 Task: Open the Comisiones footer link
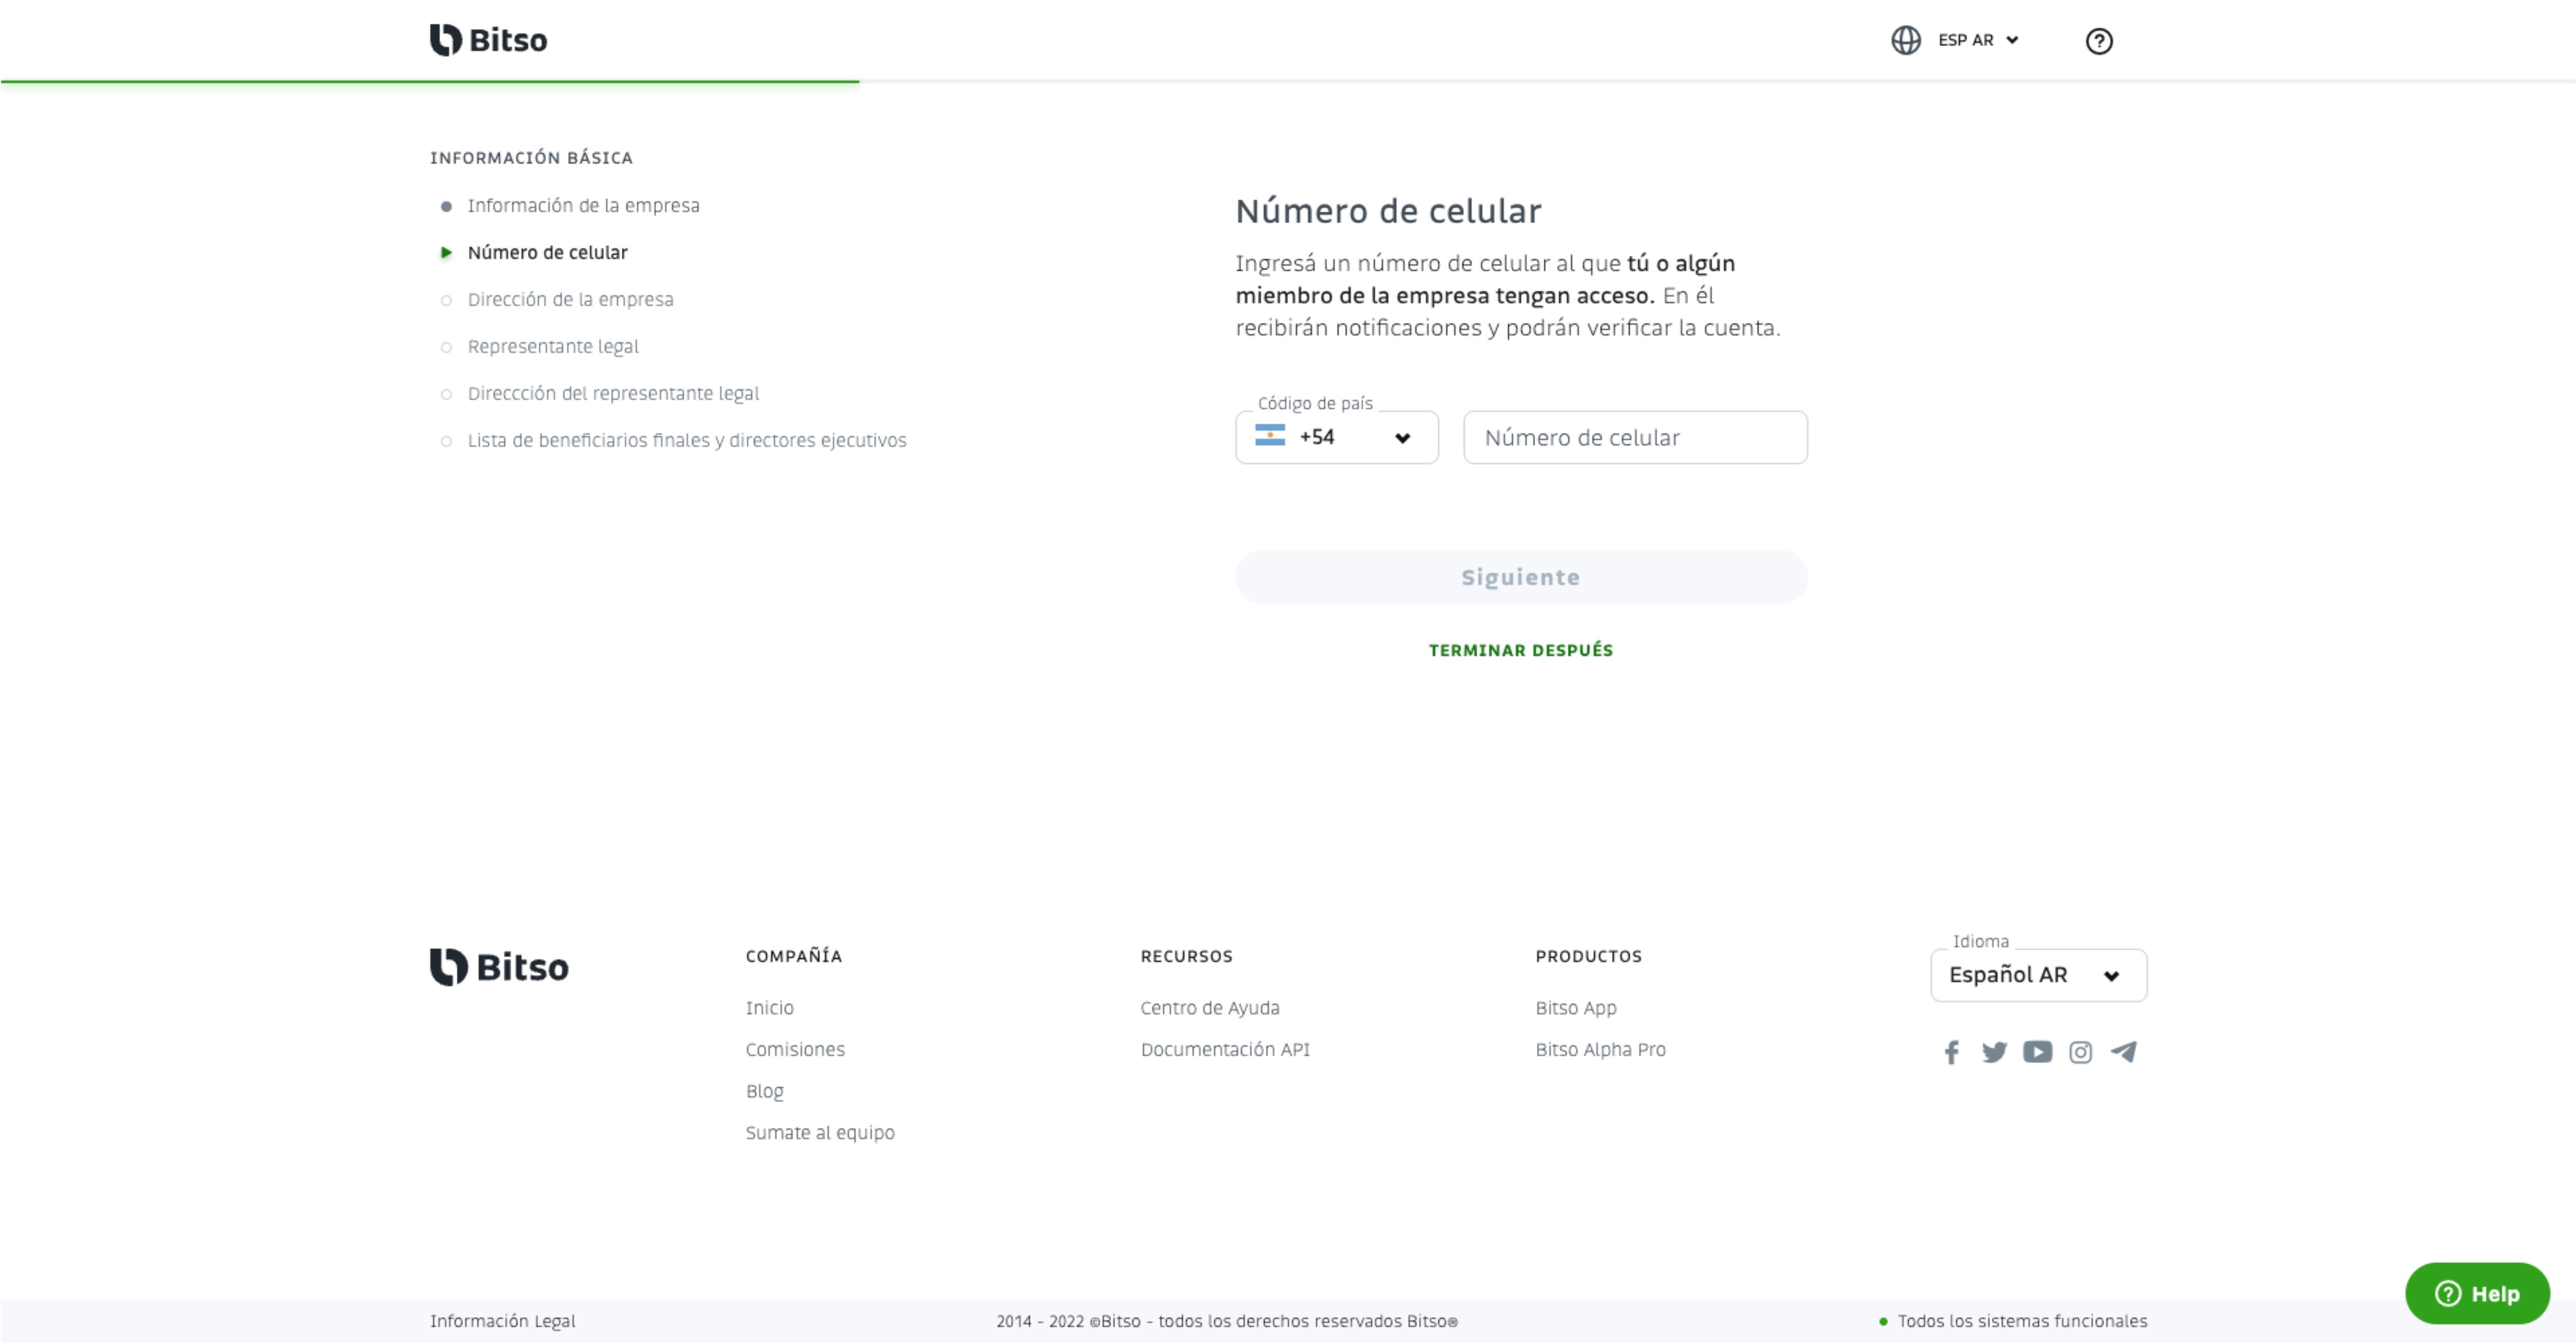tap(794, 1049)
